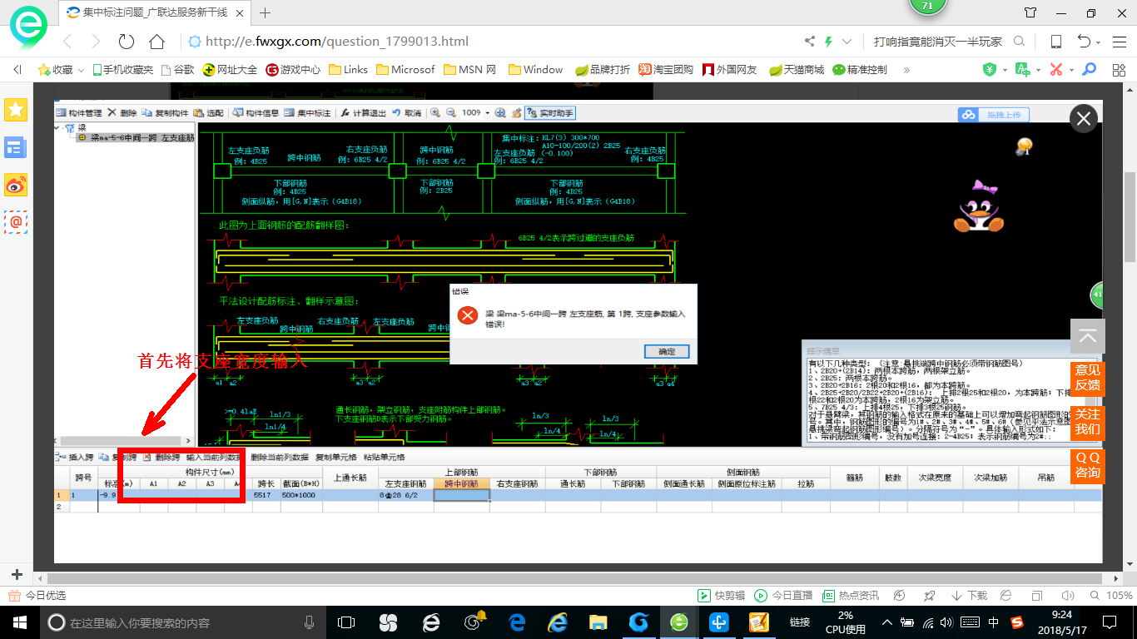This screenshot has height=639, width=1137.
Task: Focus the address bar with fwxgx.com URL
Action: click(x=337, y=42)
